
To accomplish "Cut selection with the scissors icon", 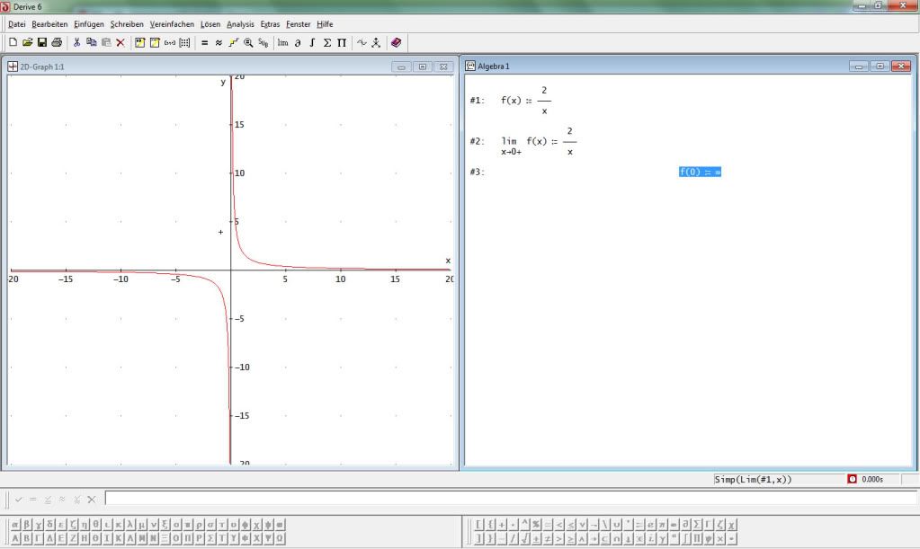I will click(x=76, y=42).
